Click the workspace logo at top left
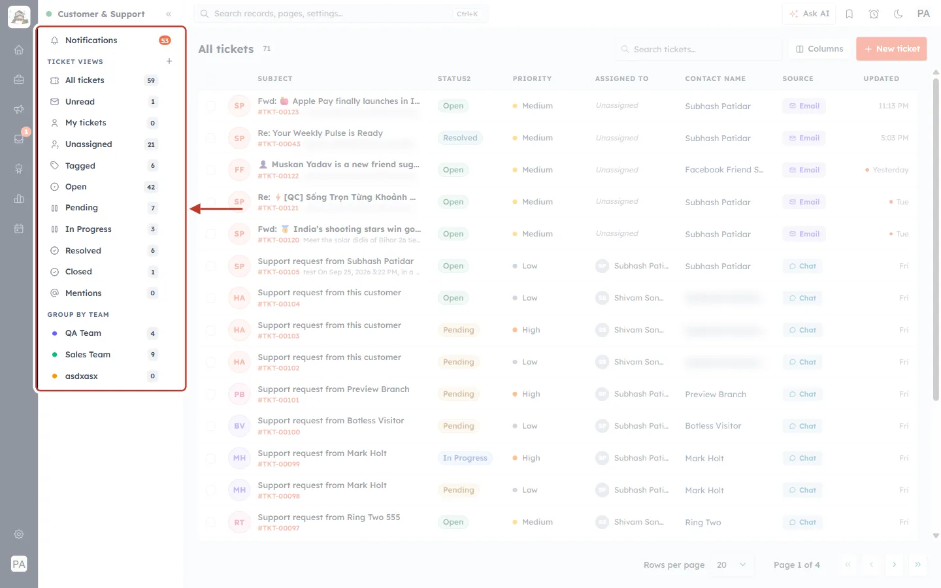This screenshot has height=588, width=941. tap(19, 17)
